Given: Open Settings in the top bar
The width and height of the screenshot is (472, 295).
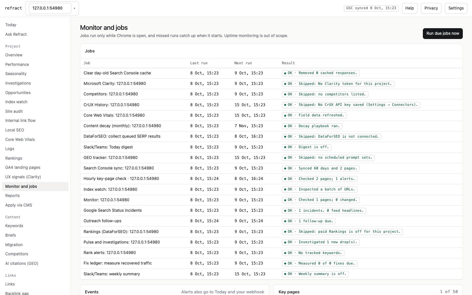Looking at the screenshot, I should (456, 8).
